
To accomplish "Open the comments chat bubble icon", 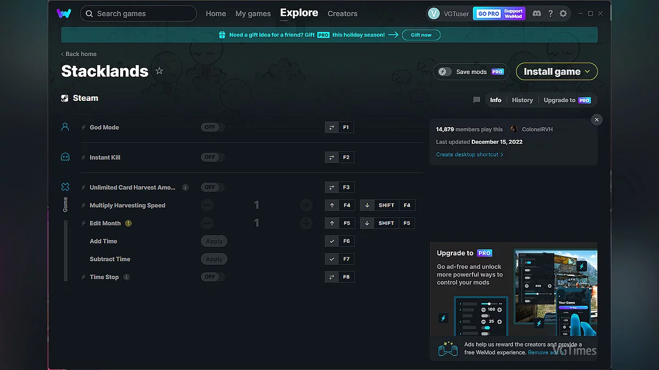I will pyautogui.click(x=477, y=100).
